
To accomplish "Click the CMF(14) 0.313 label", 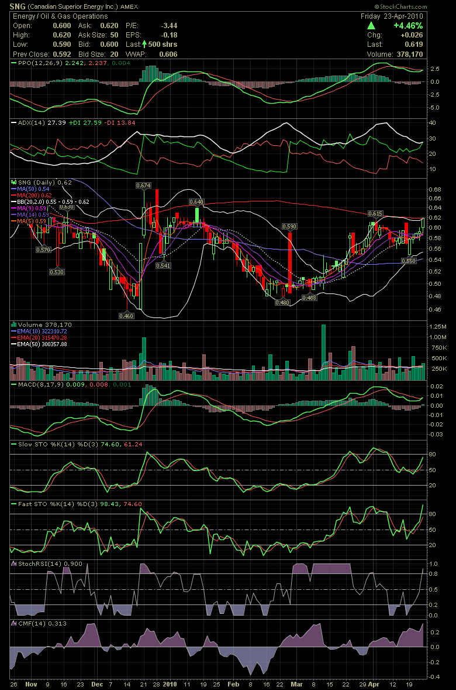I will [42, 624].
